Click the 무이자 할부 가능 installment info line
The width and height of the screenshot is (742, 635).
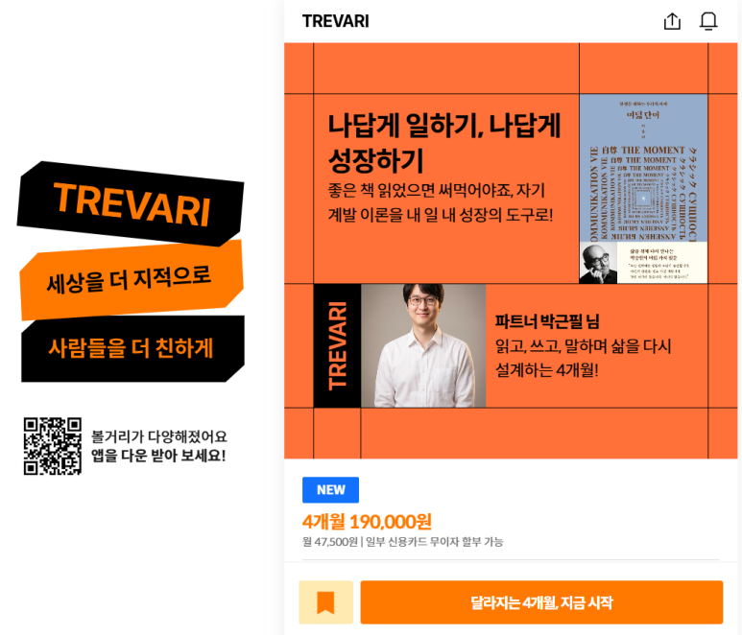[403, 542]
